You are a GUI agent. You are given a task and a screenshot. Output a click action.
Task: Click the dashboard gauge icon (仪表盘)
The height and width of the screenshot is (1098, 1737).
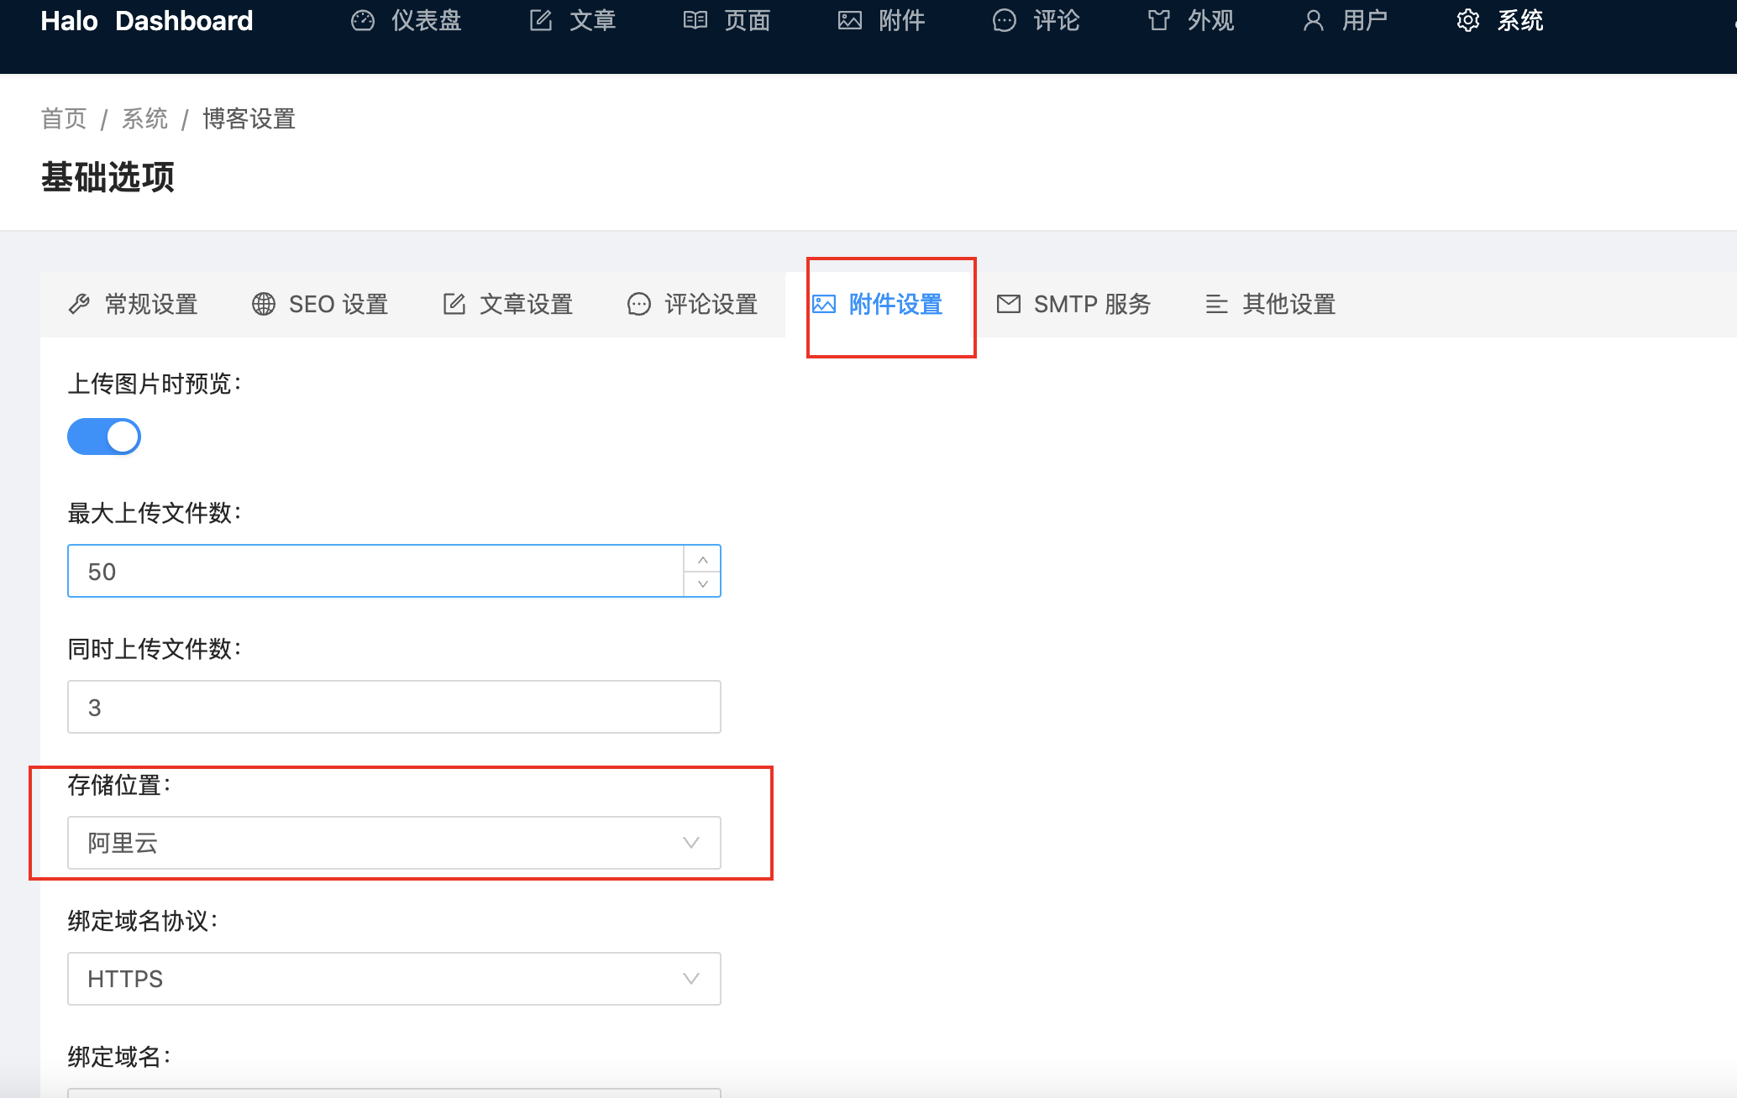click(x=363, y=21)
